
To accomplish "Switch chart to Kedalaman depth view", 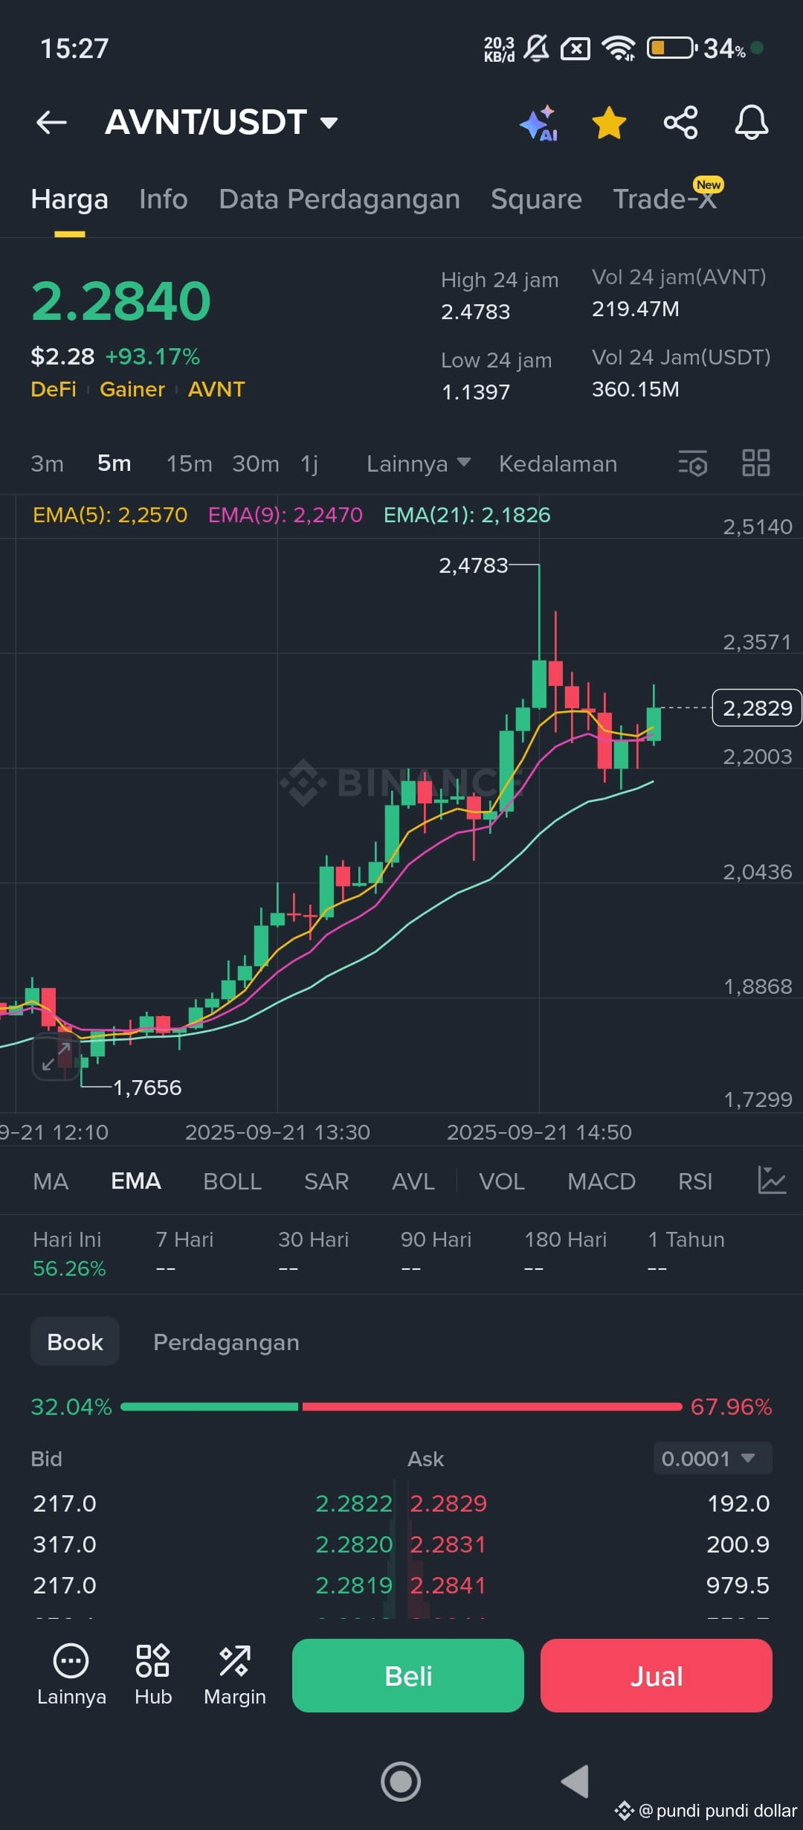I will tap(558, 463).
